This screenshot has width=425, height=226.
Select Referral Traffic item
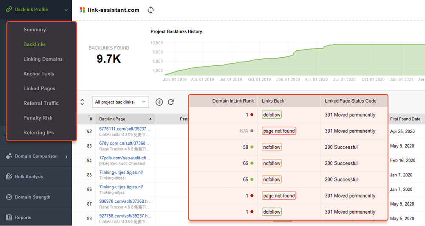(x=41, y=103)
